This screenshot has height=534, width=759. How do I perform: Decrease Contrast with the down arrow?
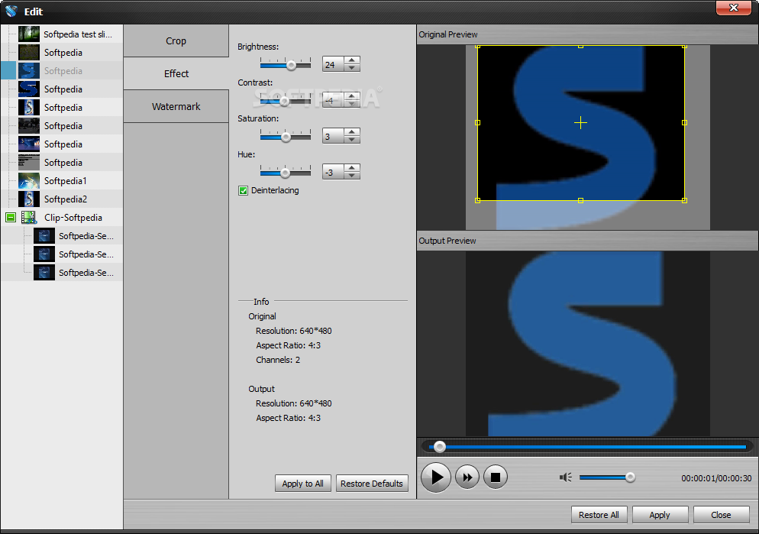pyautogui.click(x=352, y=104)
